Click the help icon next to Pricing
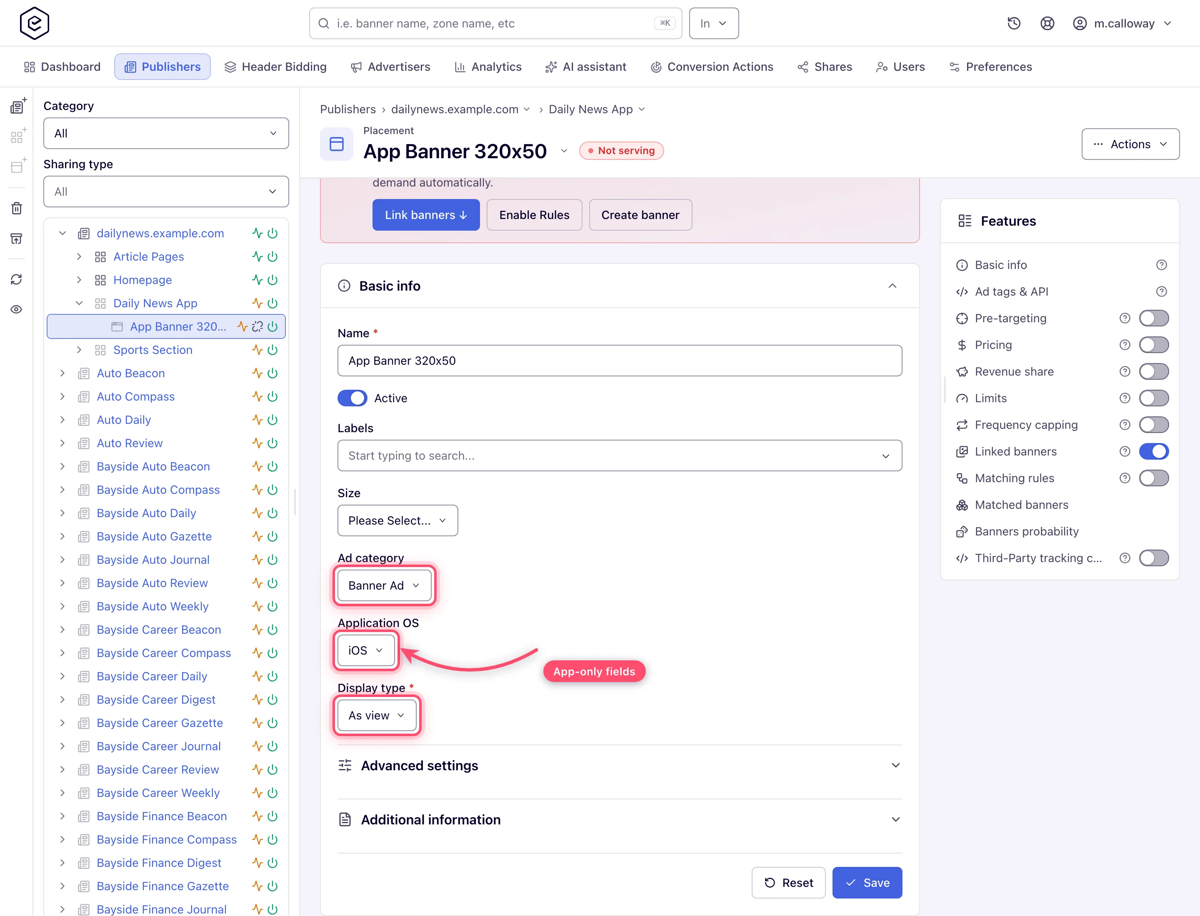Image resolution: width=1200 pixels, height=916 pixels. (1125, 345)
